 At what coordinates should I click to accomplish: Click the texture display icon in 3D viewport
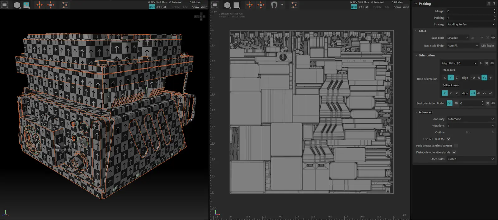click(26, 5)
